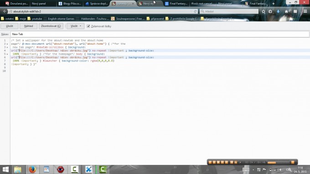This screenshot has width=310, height=174.
Task: Collapse the code fold arrow on line 5
Action: pyautogui.click(x=7, y=54)
